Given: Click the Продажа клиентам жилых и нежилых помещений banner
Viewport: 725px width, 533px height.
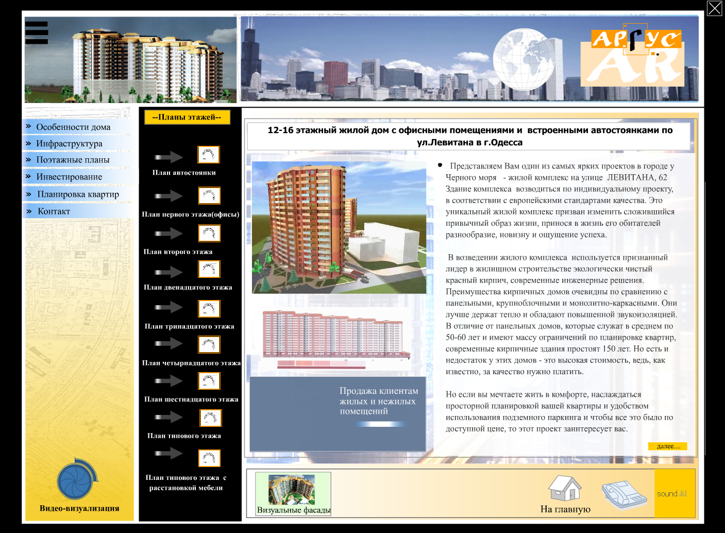Looking at the screenshot, I should point(338,414).
